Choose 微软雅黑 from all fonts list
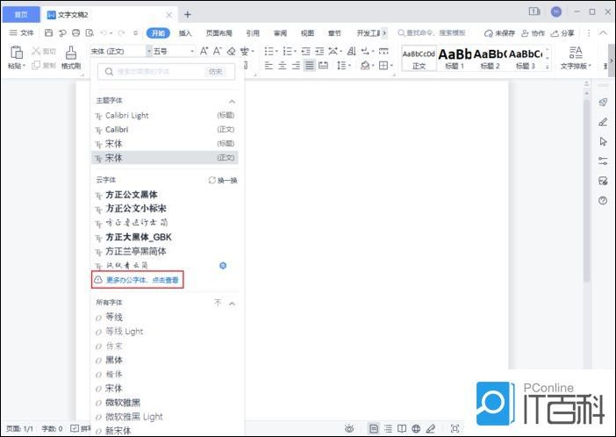The height and width of the screenshot is (437, 616). [x=123, y=403]
